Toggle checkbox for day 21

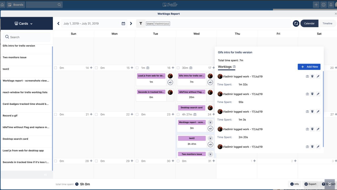(x=55, y=114)
